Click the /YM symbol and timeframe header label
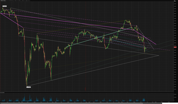This screenshot has height=104, width=178. [3, 1]
